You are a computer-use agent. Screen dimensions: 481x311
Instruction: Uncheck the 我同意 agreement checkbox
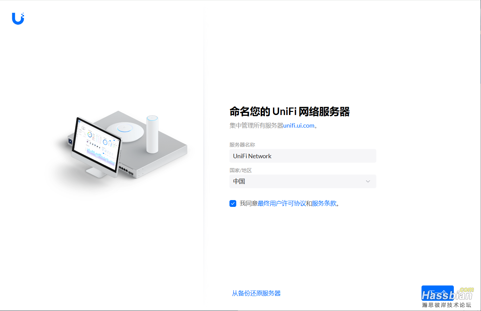233,203
